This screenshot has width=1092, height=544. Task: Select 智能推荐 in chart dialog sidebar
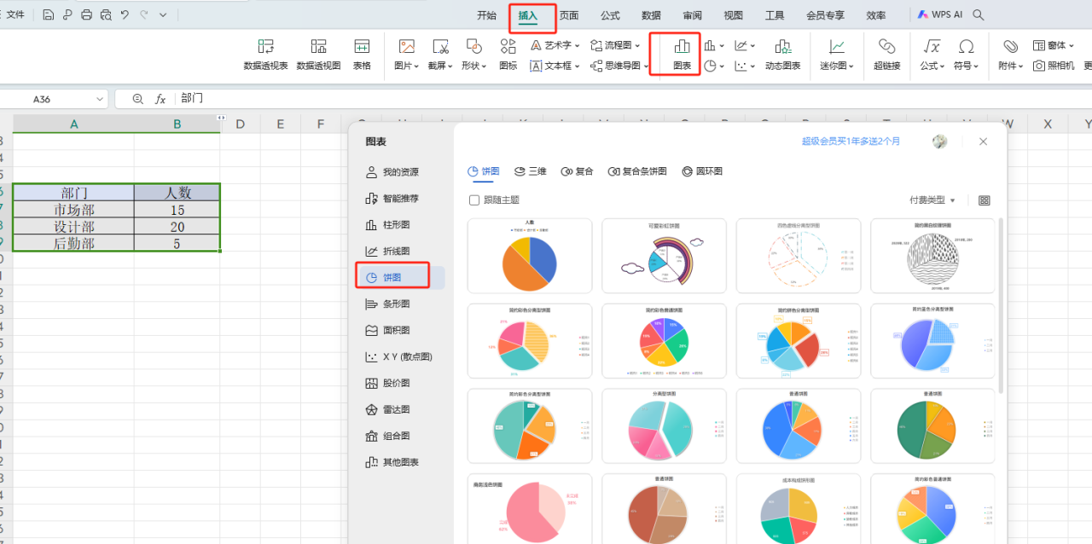coord(400,199)
